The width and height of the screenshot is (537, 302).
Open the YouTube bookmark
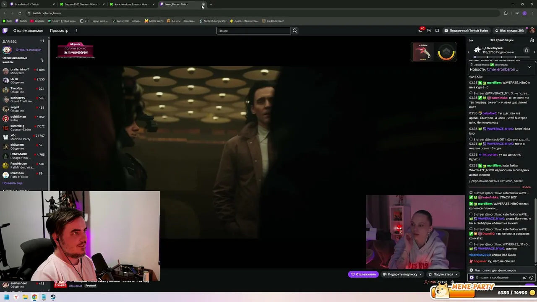pos(37,21)
